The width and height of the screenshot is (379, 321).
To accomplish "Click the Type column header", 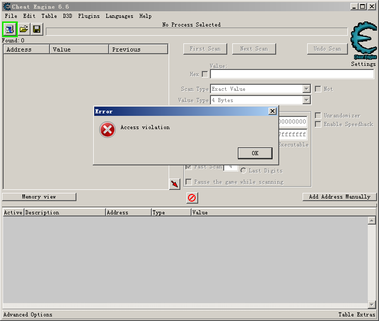I will coord(171,212).
